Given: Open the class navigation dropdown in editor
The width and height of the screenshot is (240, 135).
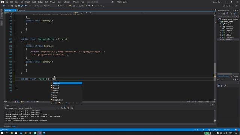Looking at the screenshot, I should point(109,13).
